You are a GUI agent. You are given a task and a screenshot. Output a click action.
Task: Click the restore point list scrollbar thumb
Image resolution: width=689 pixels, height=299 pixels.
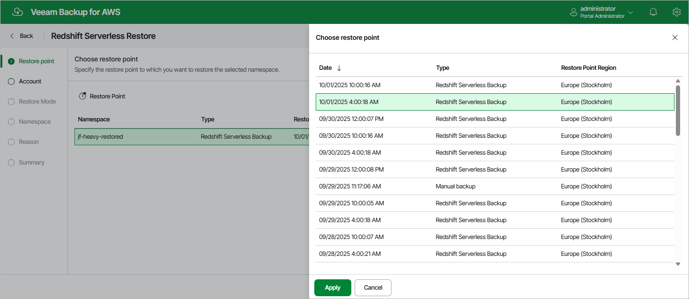pyautogui.click(x=678, y=111)
